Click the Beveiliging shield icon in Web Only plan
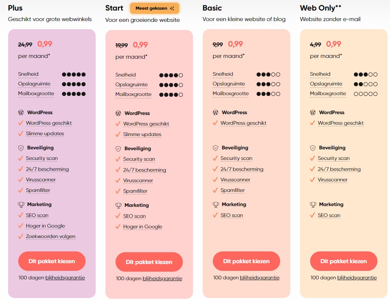The height and width of the screenshot is (300, 390). (x=313, y=148)
